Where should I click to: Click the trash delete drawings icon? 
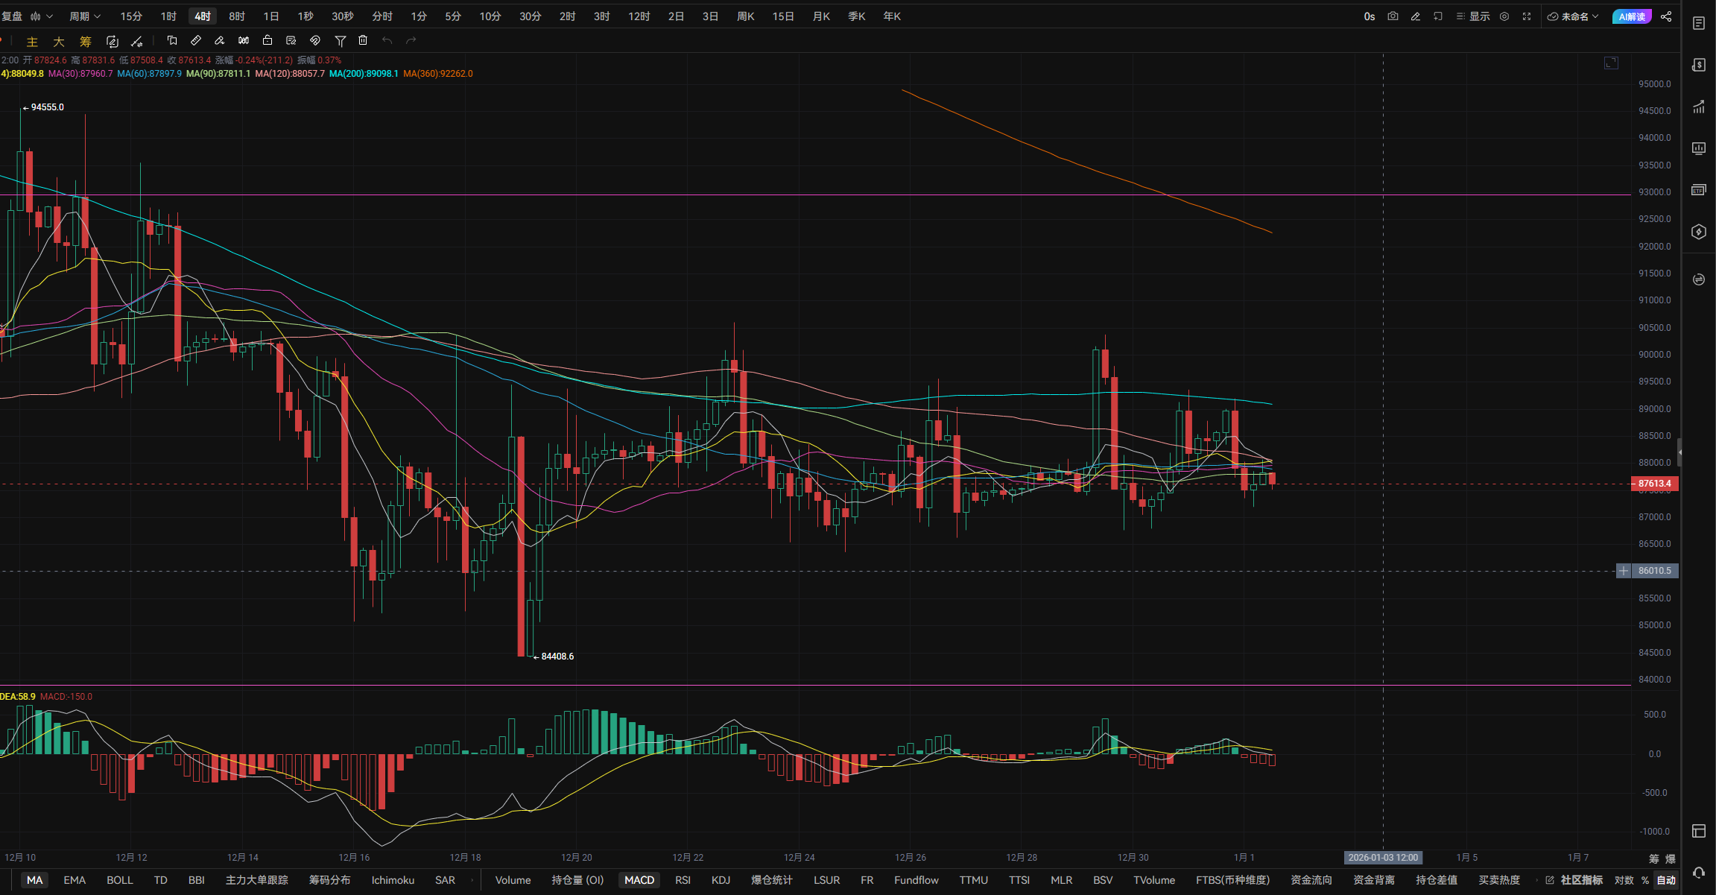click(x=363, y=41)
